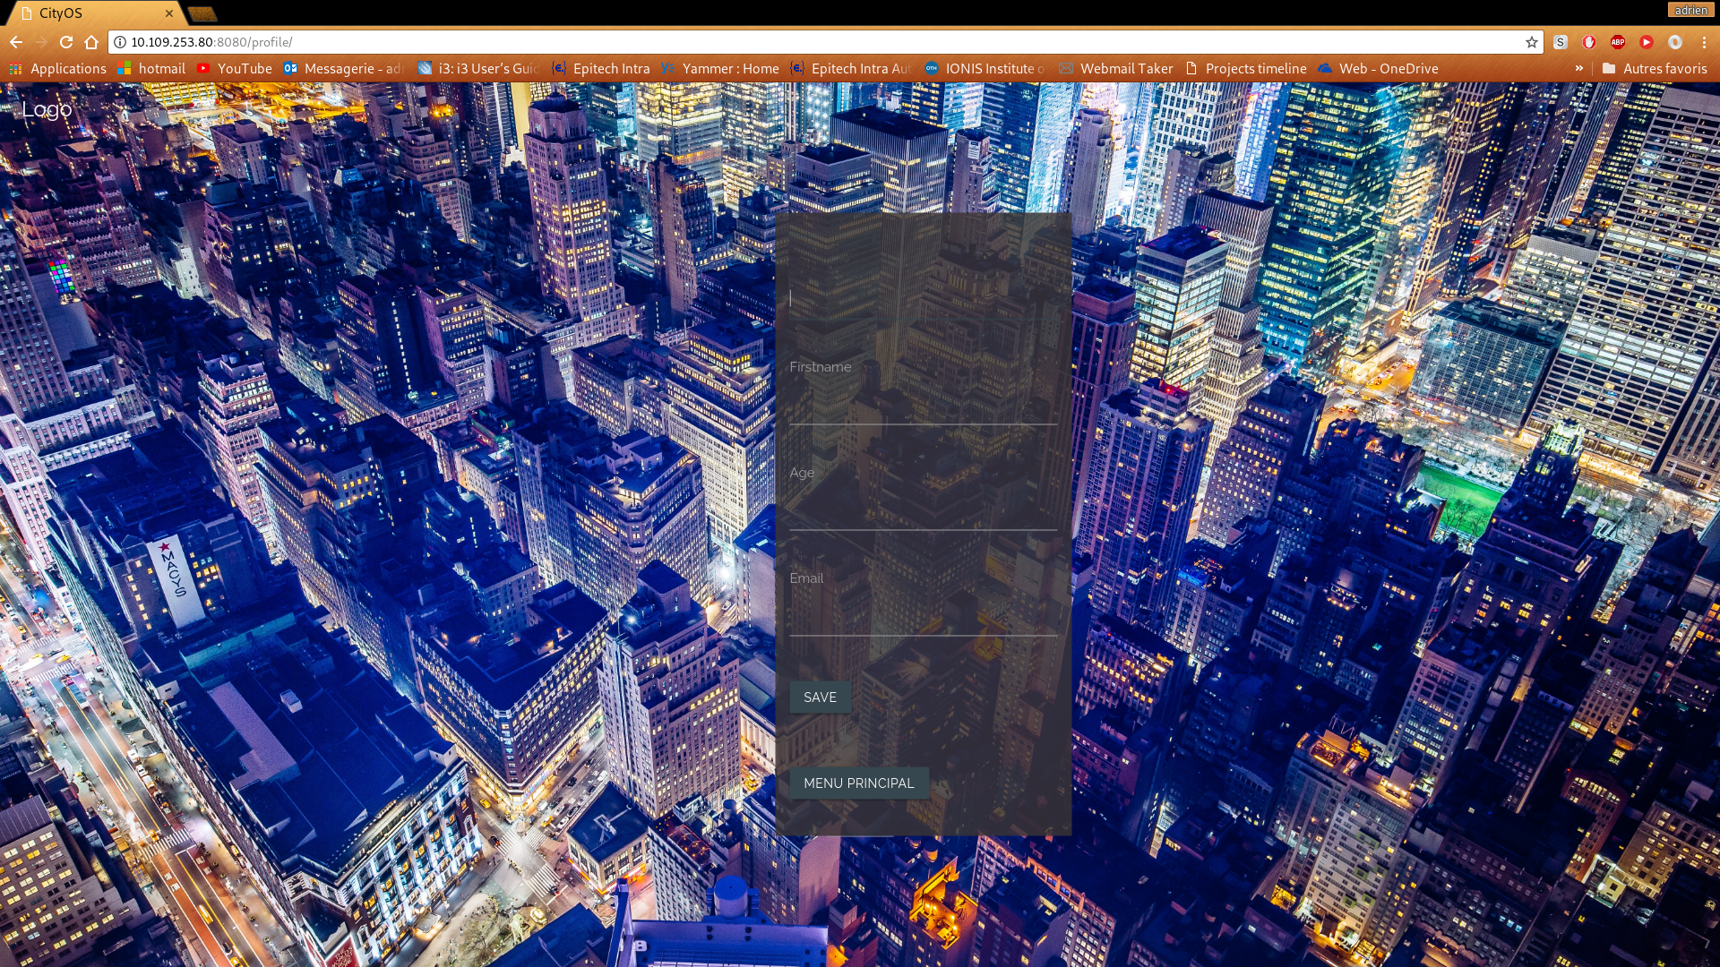Bookmark this page with the star icon
The image size is (1720, 967).
click(1532, 42)
